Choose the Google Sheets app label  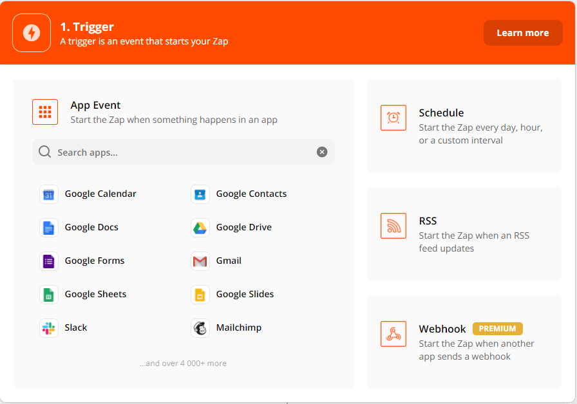tap(96, 294)
